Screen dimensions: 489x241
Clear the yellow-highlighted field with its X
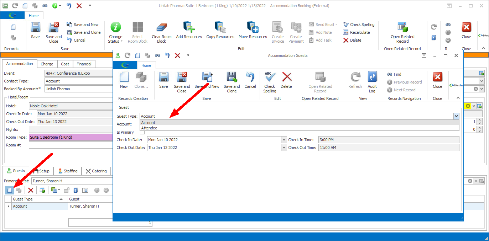click(468, 106)
